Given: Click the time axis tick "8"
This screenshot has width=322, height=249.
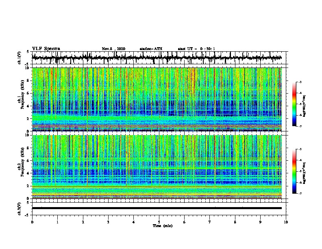Looking at the screenshot, I should pyautogui.click(x=235, y=222).
